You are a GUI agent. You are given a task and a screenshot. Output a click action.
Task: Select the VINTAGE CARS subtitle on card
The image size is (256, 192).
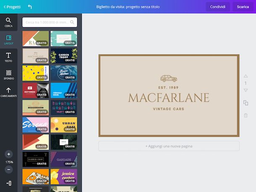pos(169,109)
